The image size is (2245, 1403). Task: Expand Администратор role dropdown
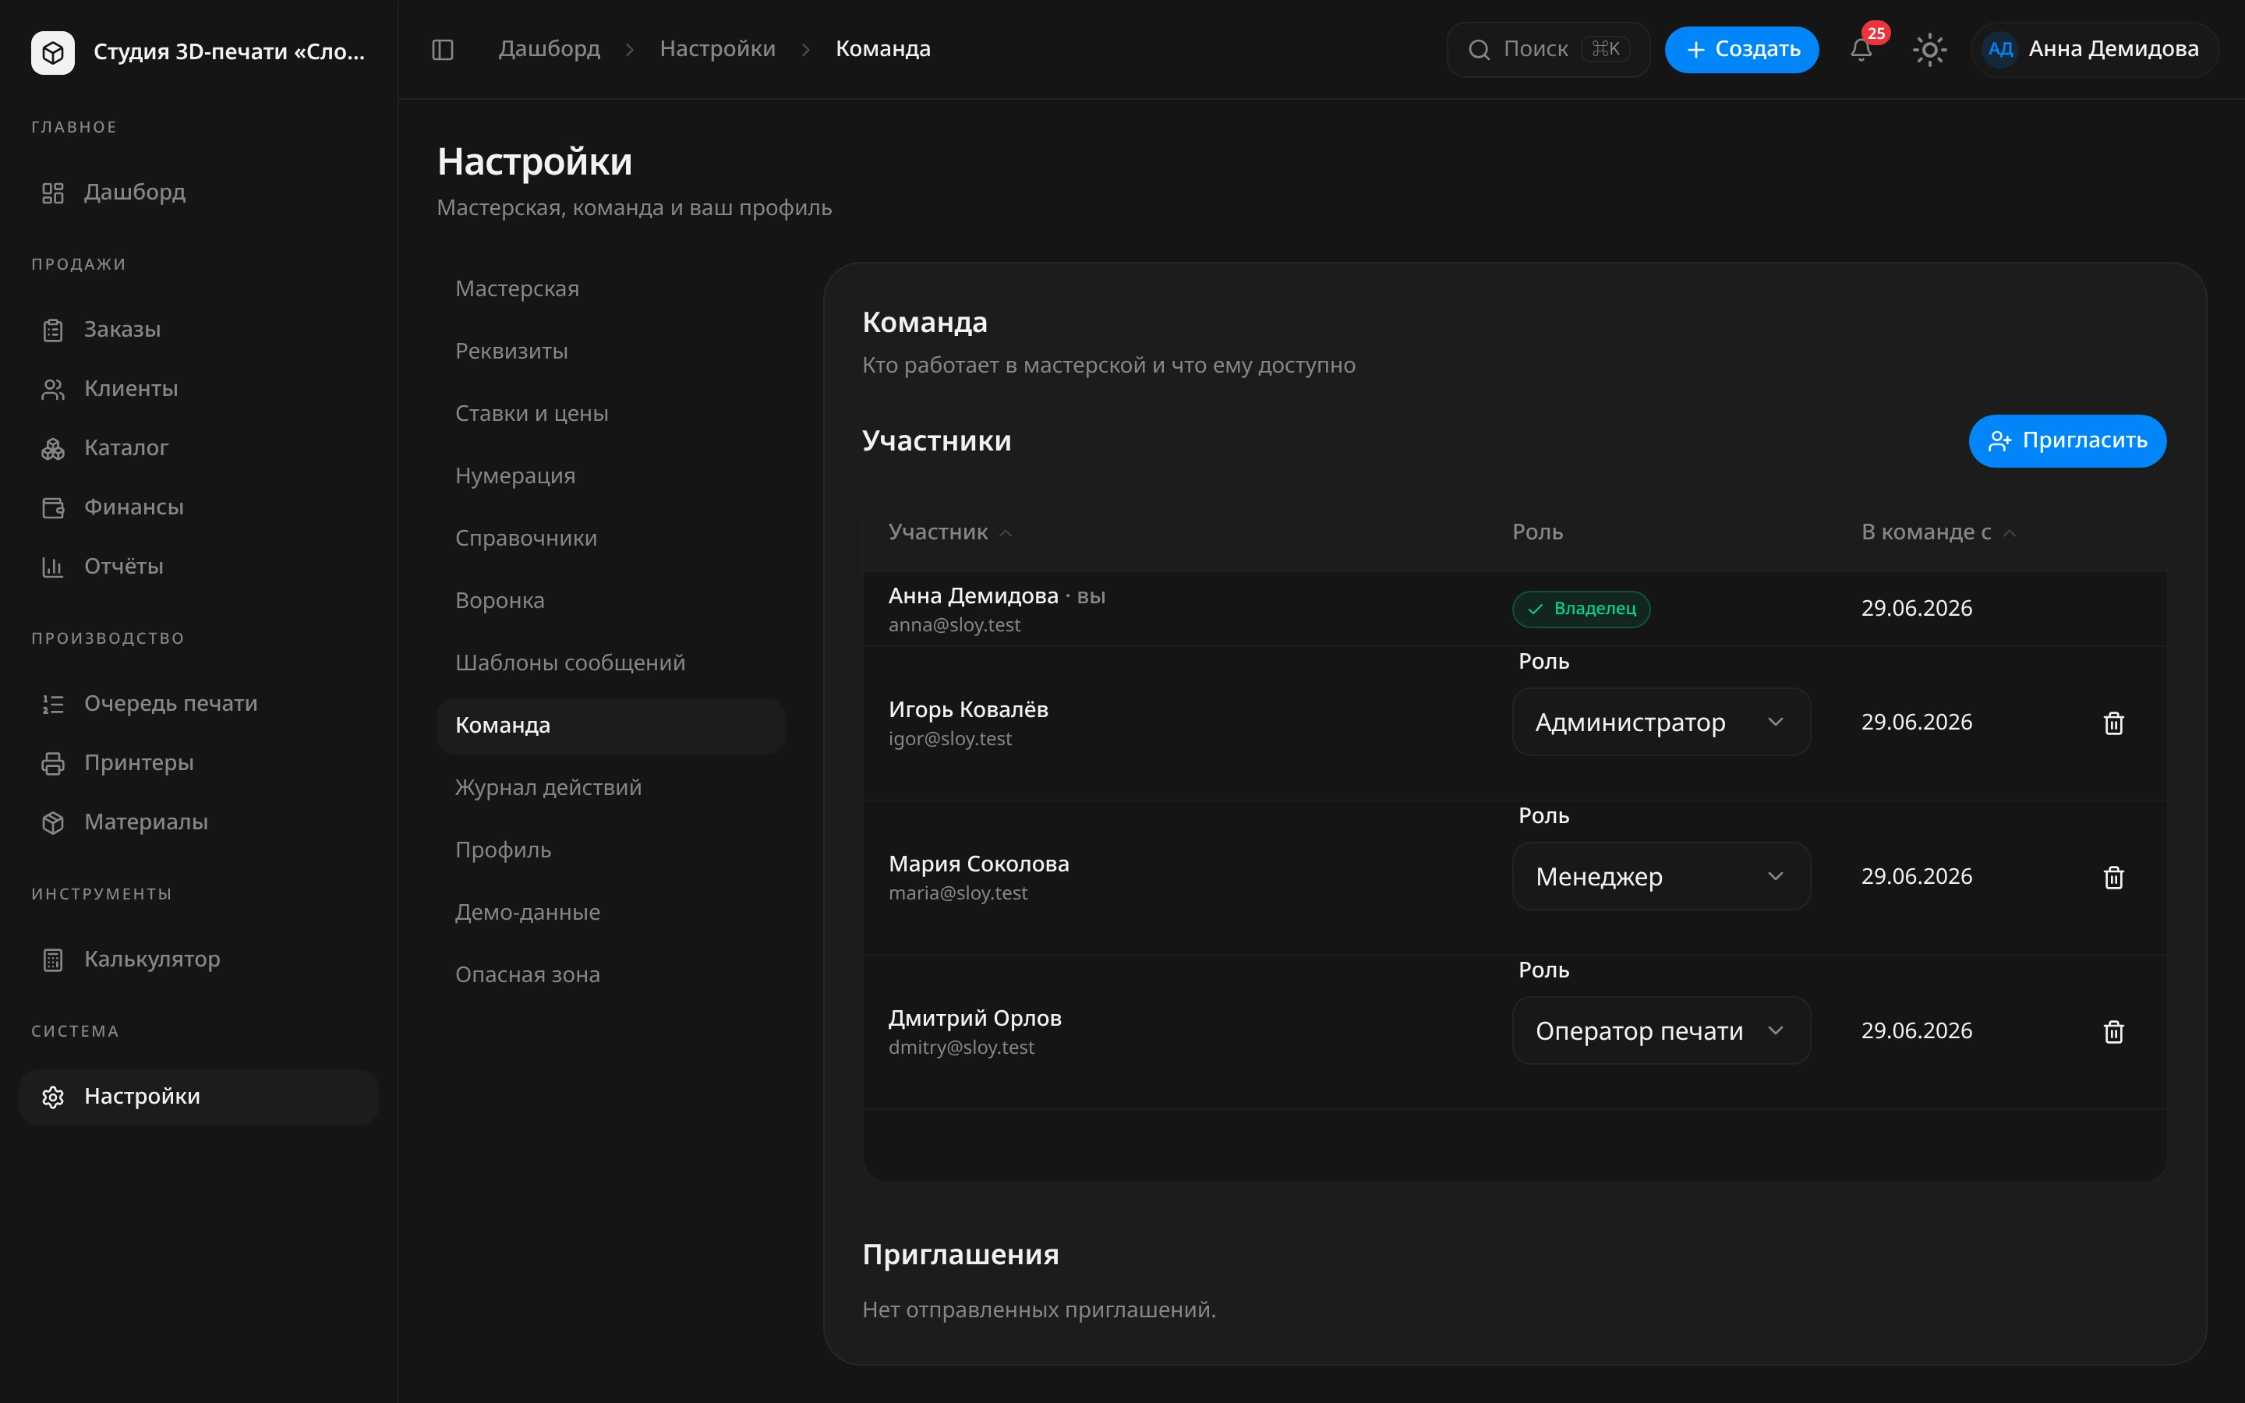1660,722
